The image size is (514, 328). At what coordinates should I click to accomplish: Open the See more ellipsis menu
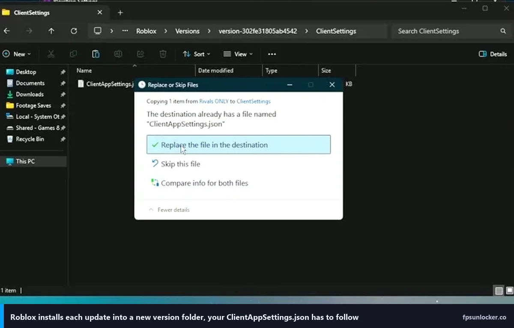tap(272, 54)
